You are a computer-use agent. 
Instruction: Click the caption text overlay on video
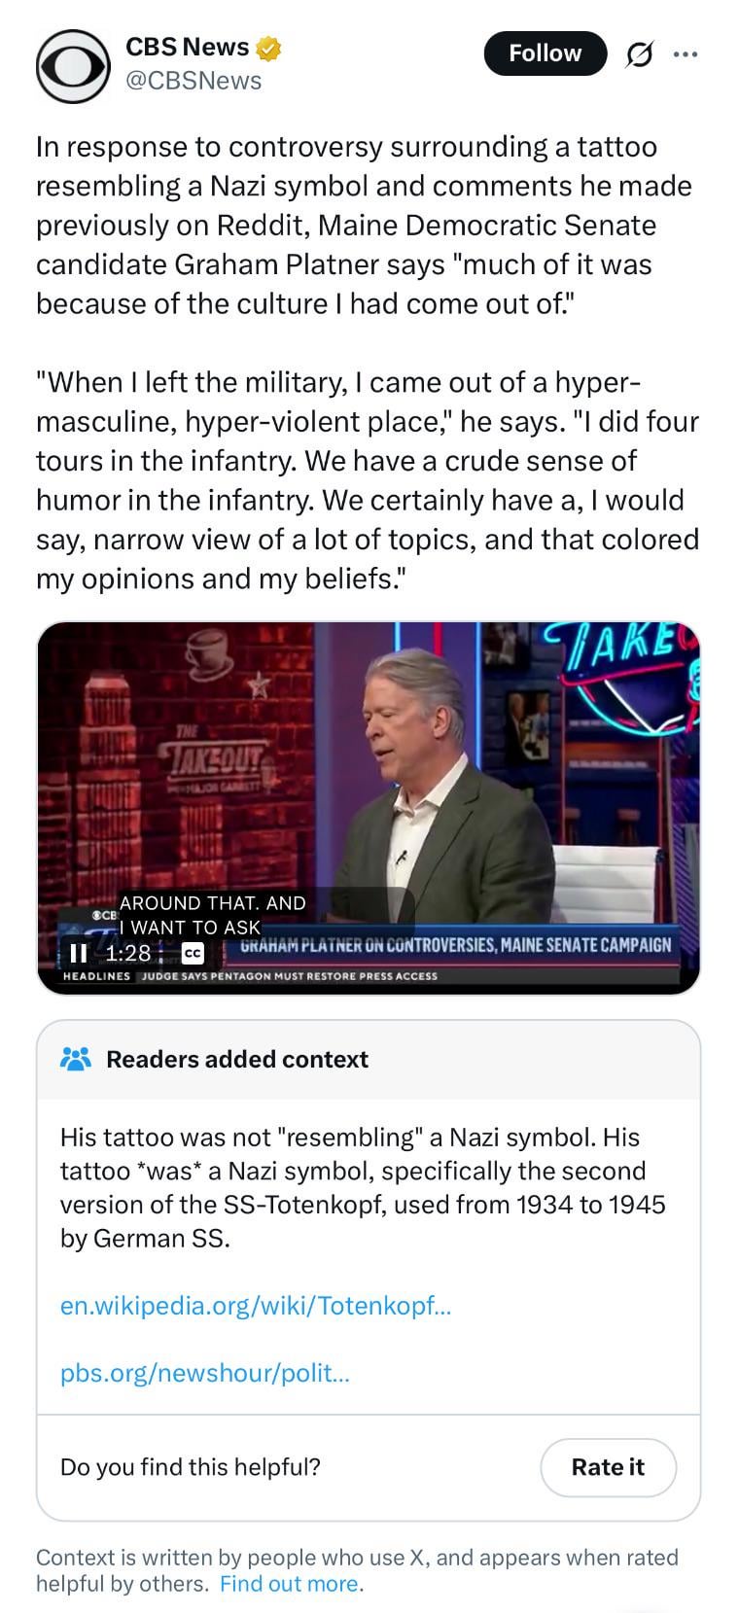coord(212,915)
